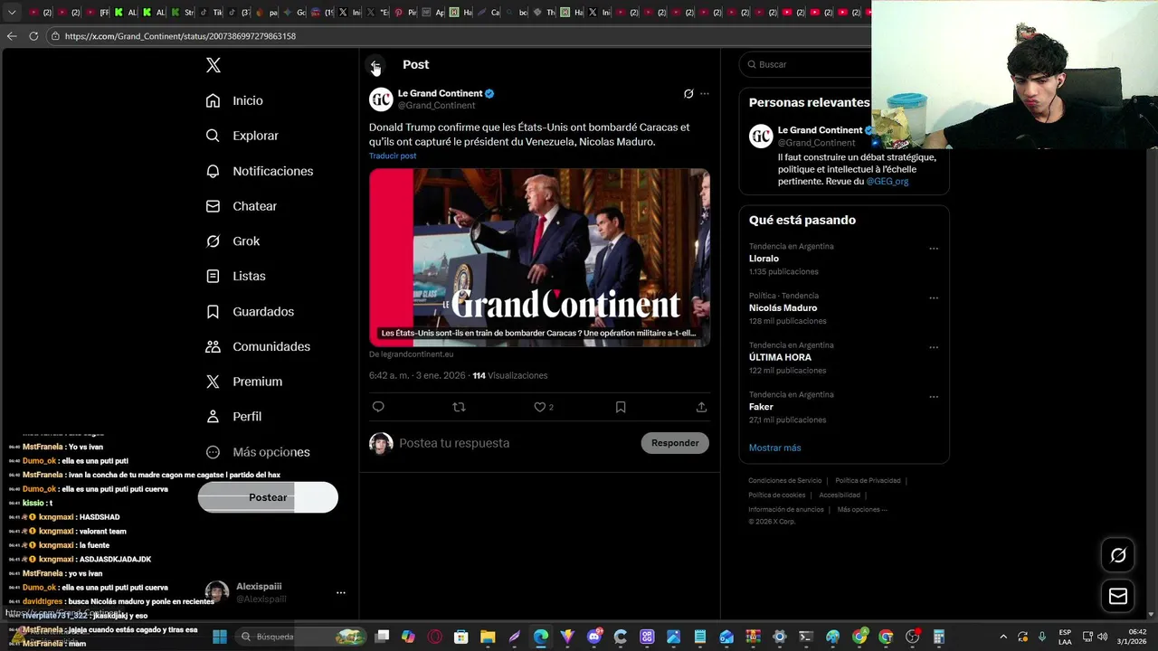Open taskbar volume control
Viewport: 1158px width, 651px height.
(1103, 637)
